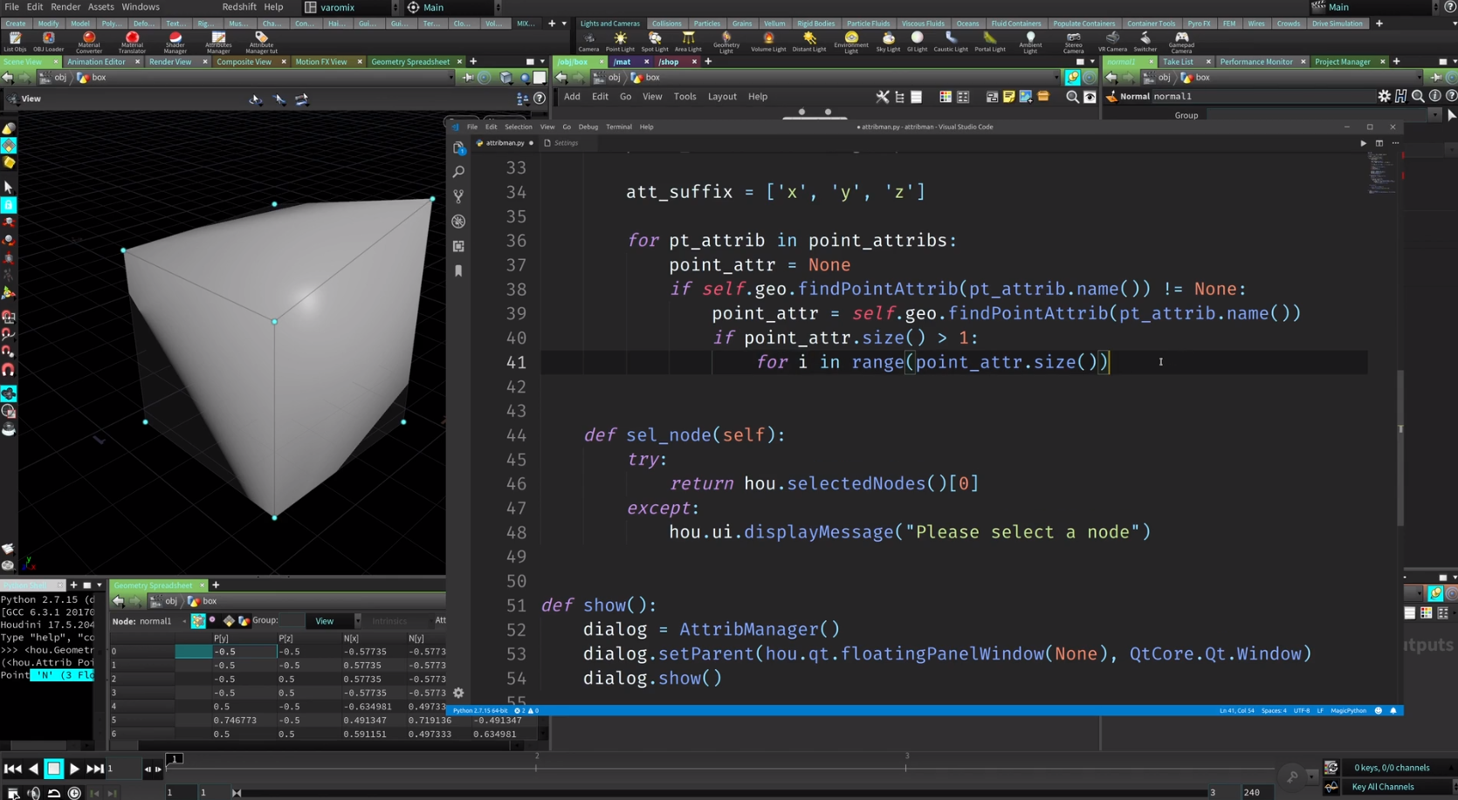Toggle Points mode in Geometry Spreadsheet
Screen dimensions: 1458x800
tap(198, 621)
